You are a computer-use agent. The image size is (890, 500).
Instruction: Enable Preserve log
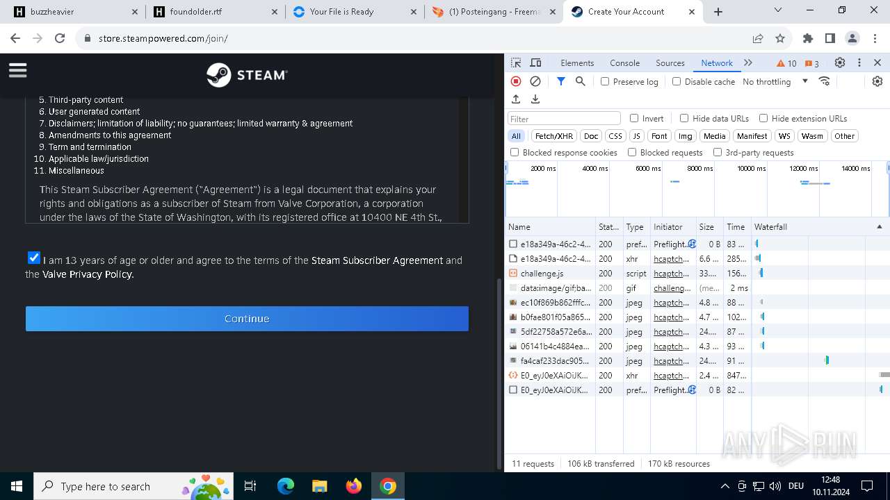605,81
